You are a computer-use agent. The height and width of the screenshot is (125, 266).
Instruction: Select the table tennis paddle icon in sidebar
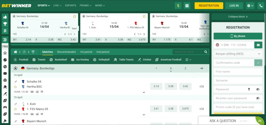(x=5, y=87)
